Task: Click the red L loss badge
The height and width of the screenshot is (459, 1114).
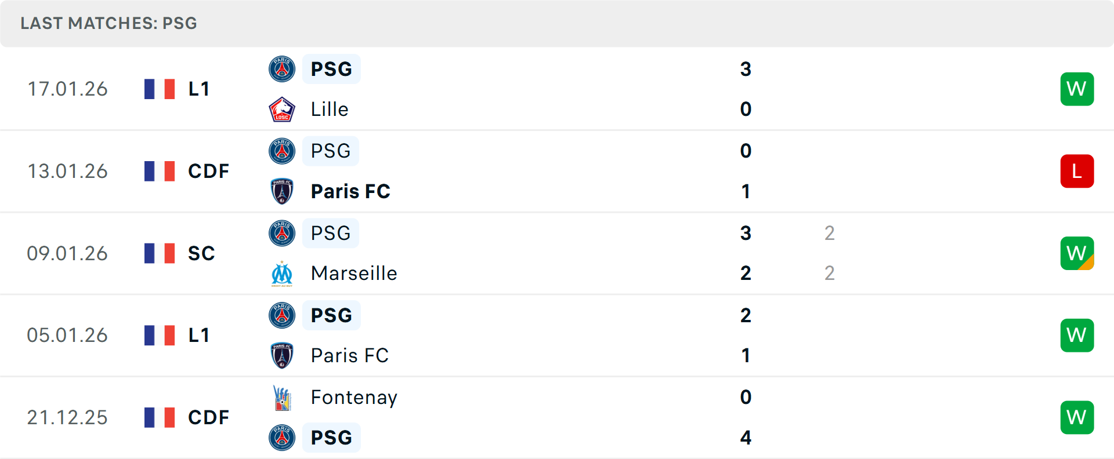Action: [1077, 171]
